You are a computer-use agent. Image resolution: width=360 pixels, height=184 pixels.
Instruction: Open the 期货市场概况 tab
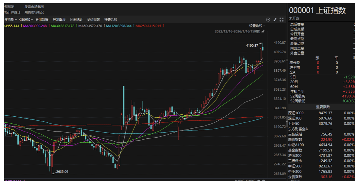(x=34, y=12)
